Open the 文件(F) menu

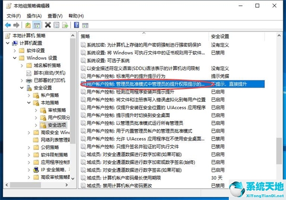pyautogui.click(x=14, y=16)
